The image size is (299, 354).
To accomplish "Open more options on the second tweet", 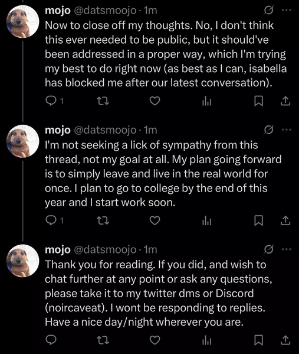I will pyautogui.click(x=287, y=129).
